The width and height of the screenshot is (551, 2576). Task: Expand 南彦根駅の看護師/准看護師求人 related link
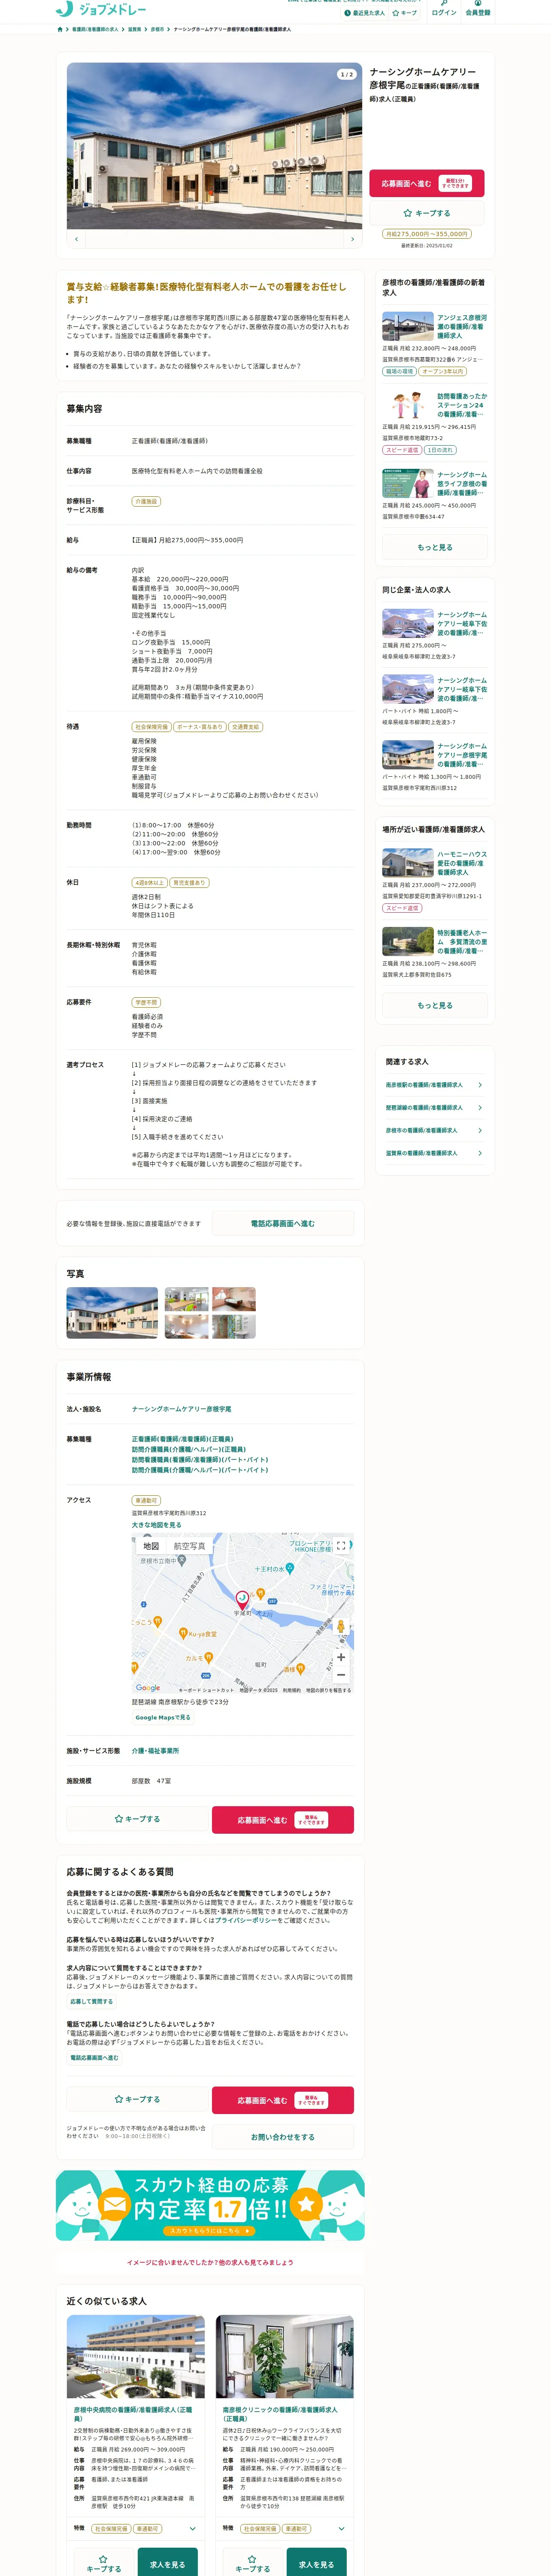click(x=435, y=1084)
